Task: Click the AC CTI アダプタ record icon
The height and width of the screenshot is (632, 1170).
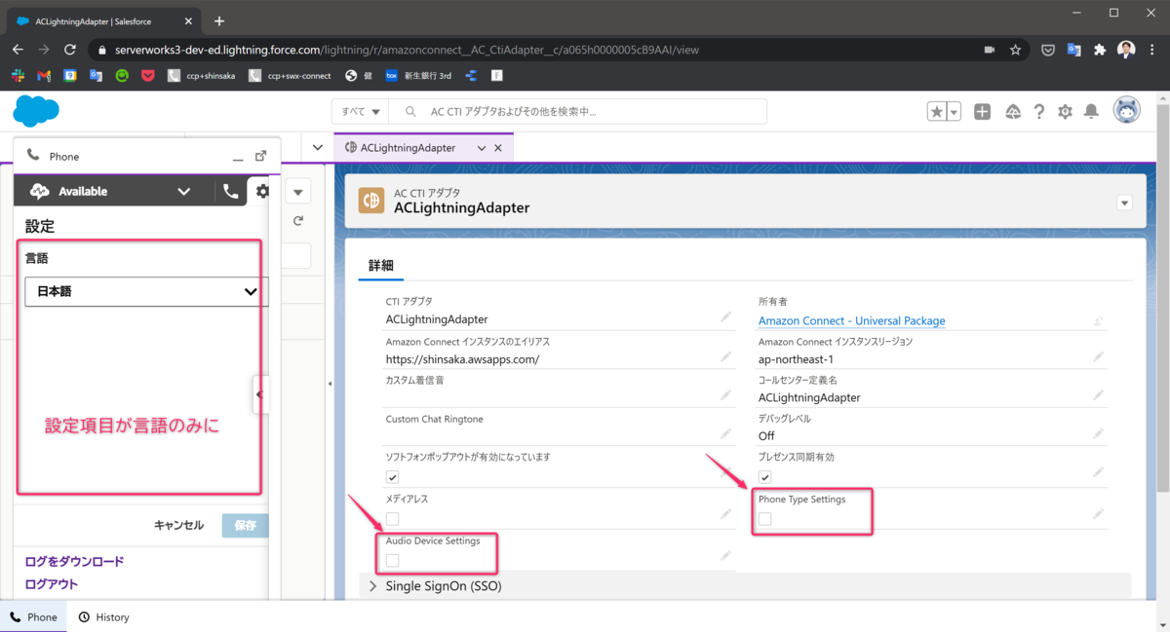Action: 371,201
